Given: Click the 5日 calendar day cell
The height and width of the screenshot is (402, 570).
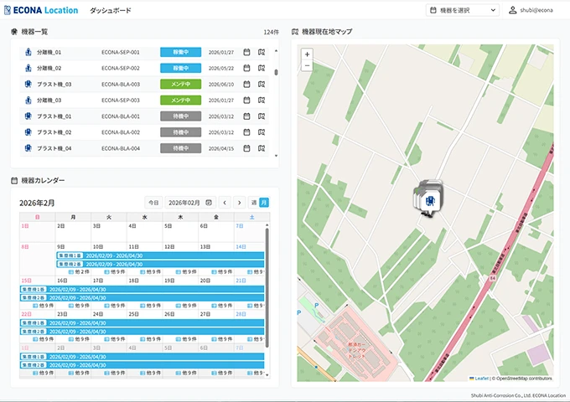Looking at the screenshot, I should [180, 232].
